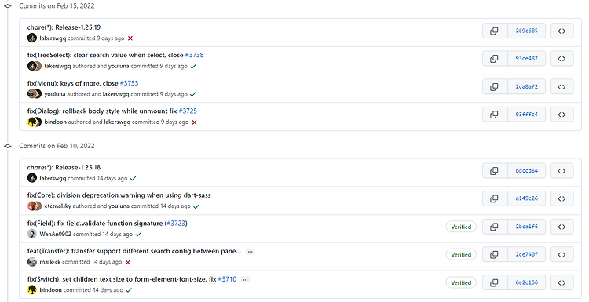View passed checks for Menu keys commit

click(x=193, y=94)
